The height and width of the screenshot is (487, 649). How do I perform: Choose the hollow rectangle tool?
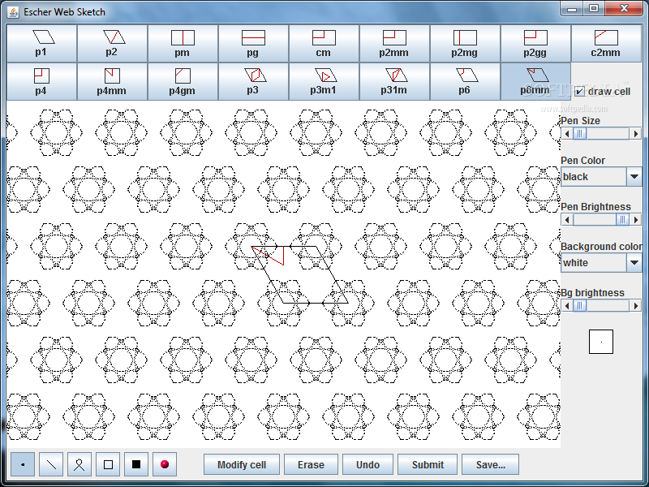pyautogui.click(x=108, y=464)
